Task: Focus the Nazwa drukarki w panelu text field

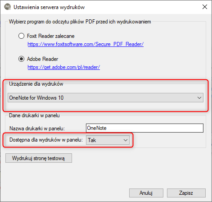Action: point(144,128)
